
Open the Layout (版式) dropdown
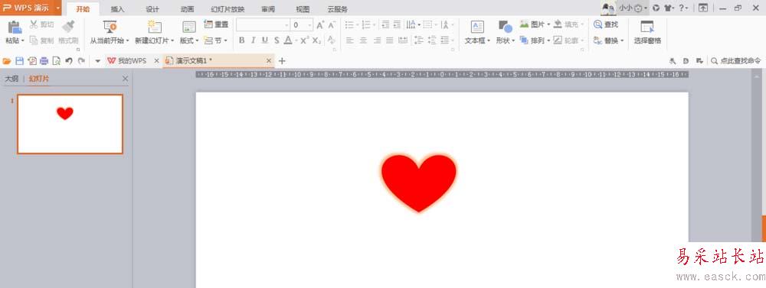189,41
